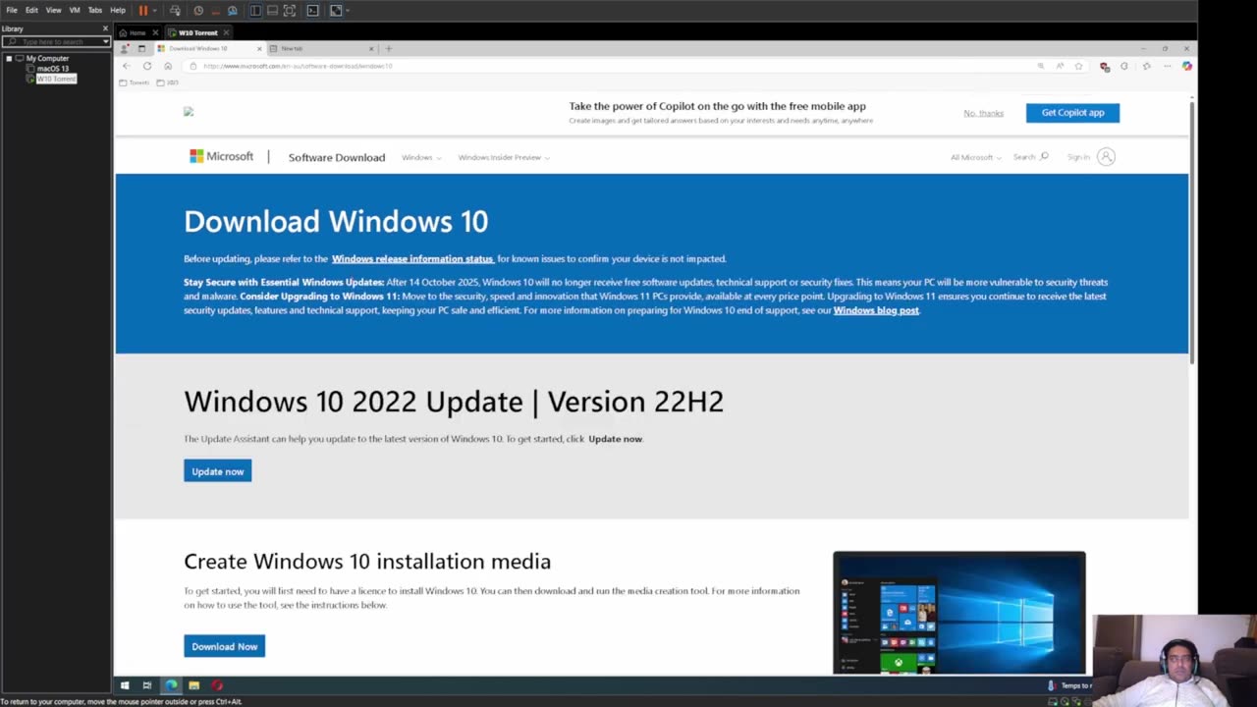Open the library search dropdown arrow
The width and height of the screenshot is (1257, 707).
coord(105,41)
